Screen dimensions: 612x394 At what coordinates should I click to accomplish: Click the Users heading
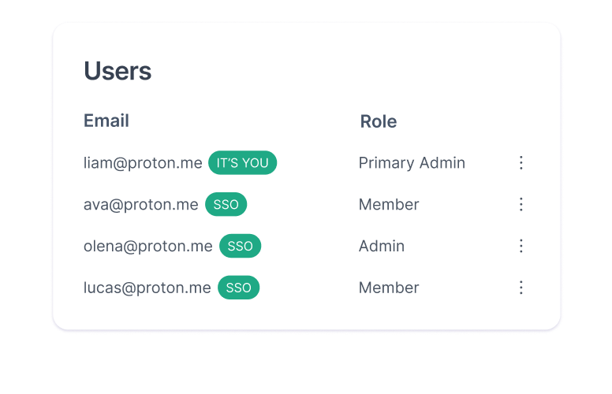pyautogui.click(x=118, y=71)
